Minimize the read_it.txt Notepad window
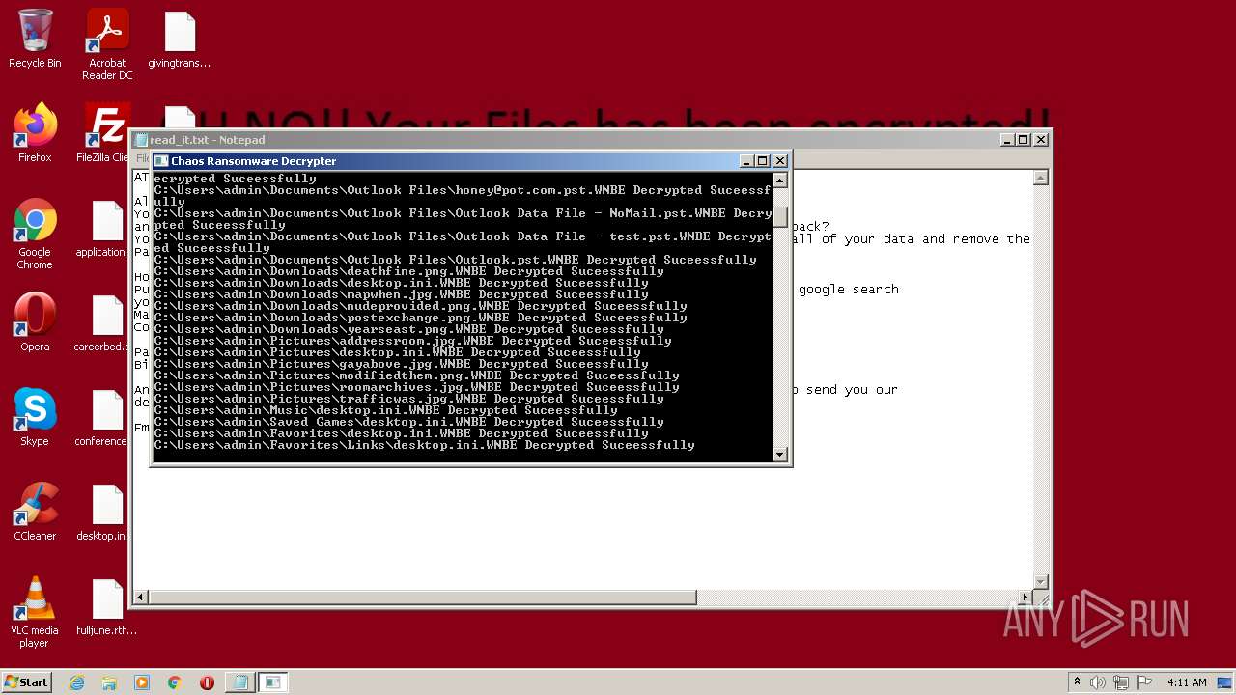The width and height of the screenshot is (1236, 695). point(1007,140)
